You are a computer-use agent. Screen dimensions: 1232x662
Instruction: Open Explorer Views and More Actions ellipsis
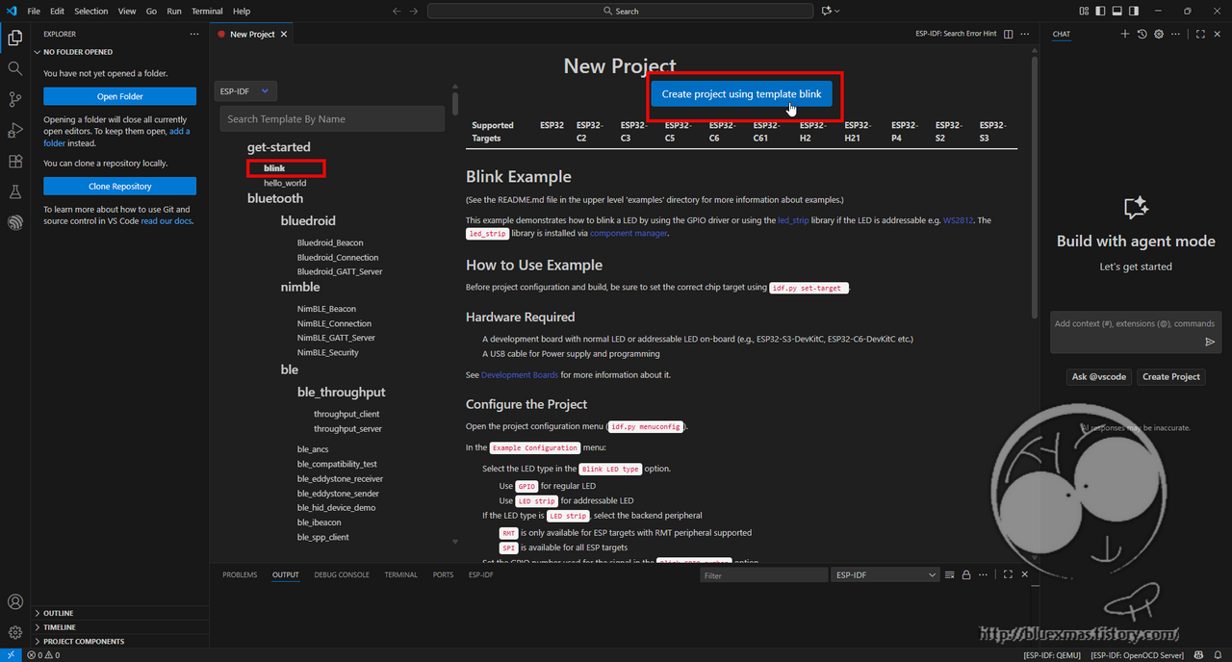(194, 34)
